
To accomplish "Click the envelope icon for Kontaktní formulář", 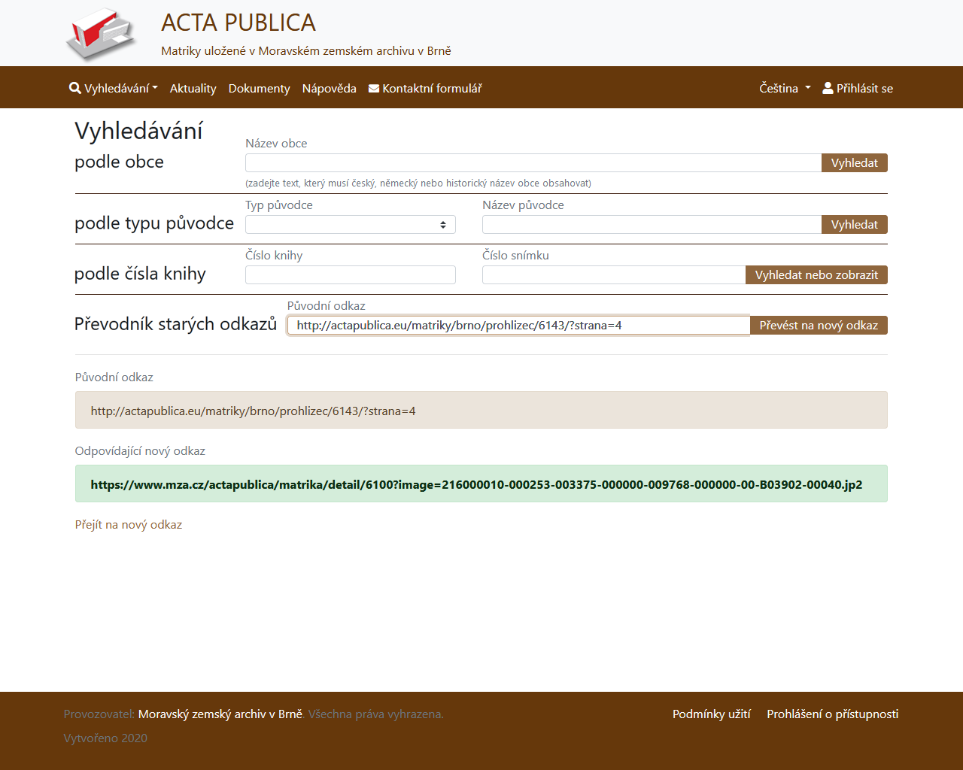I will tap(374, 89).
